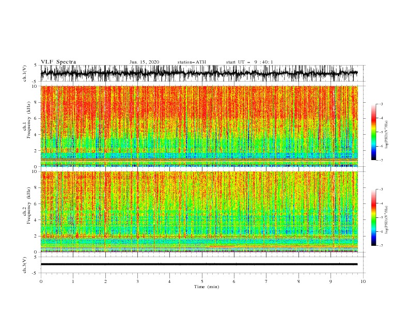Click the ch.1 spectrogram panel
Screen dimensions: 409x316
[x=199, y=126]
